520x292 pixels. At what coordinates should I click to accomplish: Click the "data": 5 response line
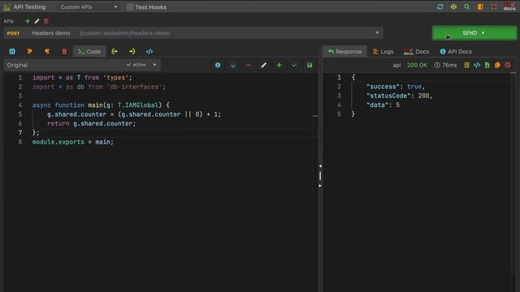pyautogui.click(x=383, y=105)
